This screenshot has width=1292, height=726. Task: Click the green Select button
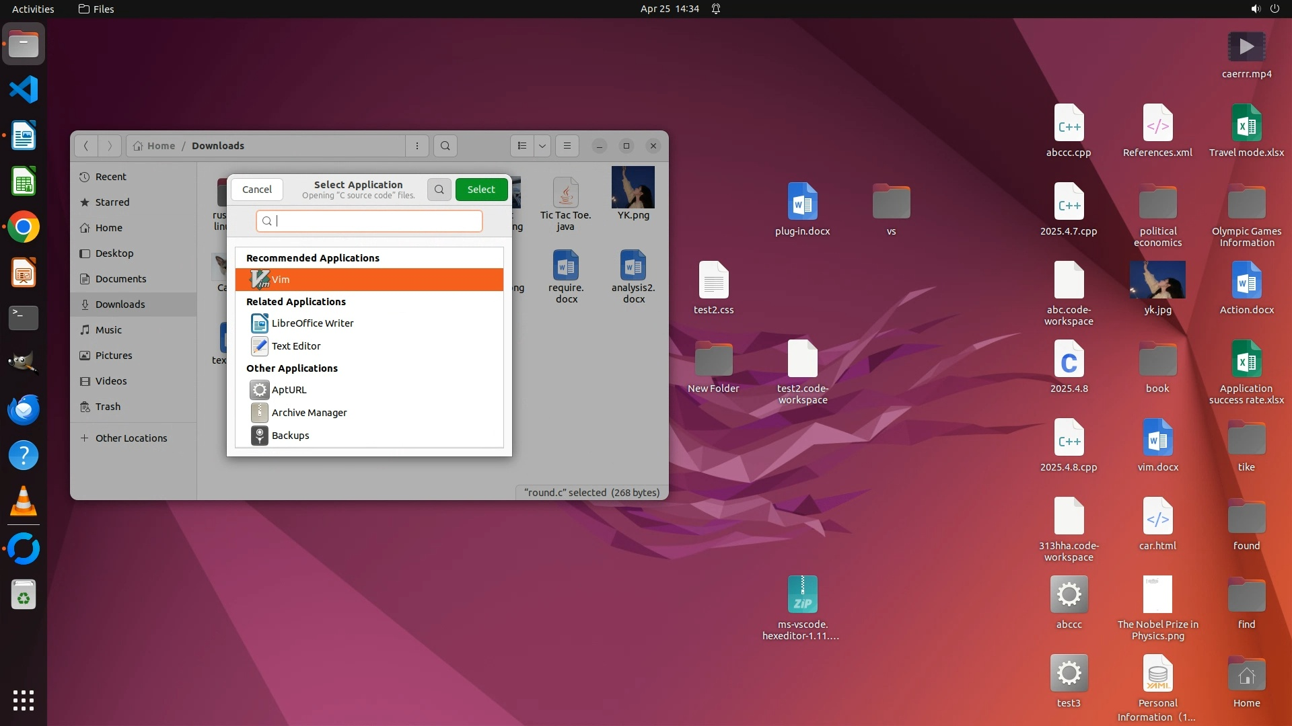481,190
